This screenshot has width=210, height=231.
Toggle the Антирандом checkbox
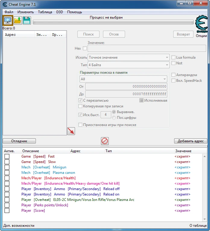coord(174,75)
